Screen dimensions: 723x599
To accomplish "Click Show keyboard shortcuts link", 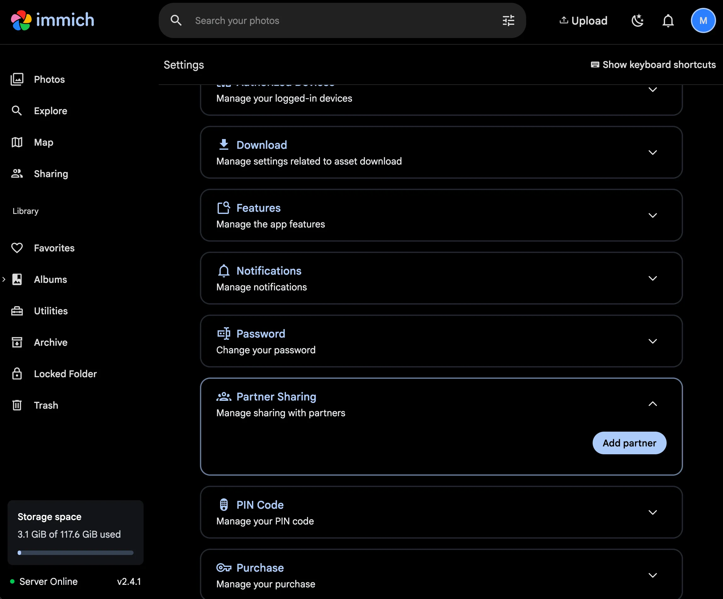I will tap(653, 65).
